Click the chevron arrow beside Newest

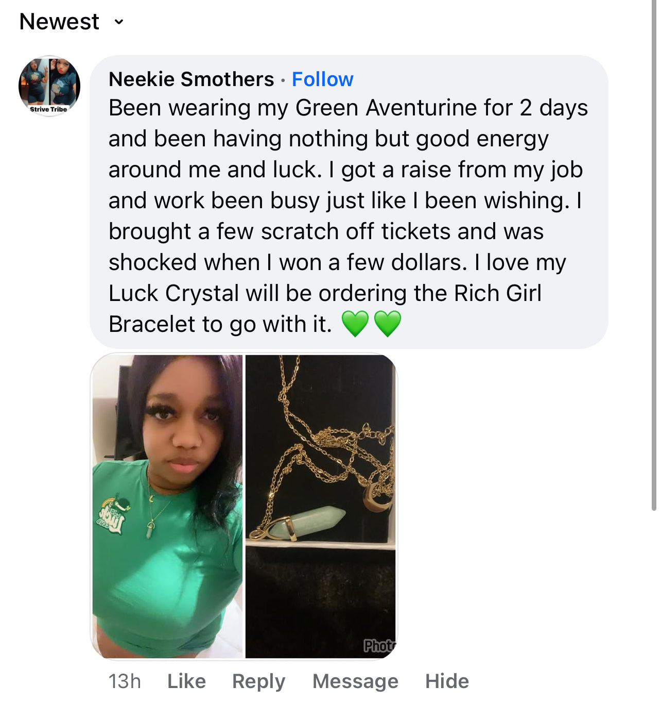click(x=119, y=22)
